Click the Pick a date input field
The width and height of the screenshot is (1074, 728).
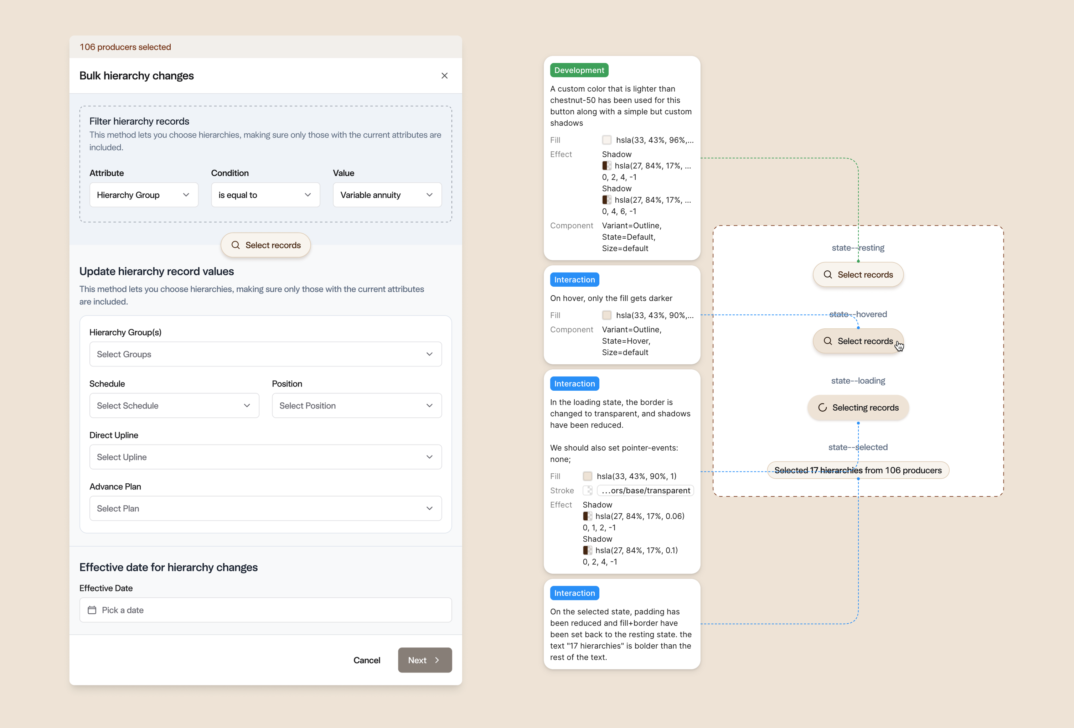pyautogui.click(x=266, y=610)
